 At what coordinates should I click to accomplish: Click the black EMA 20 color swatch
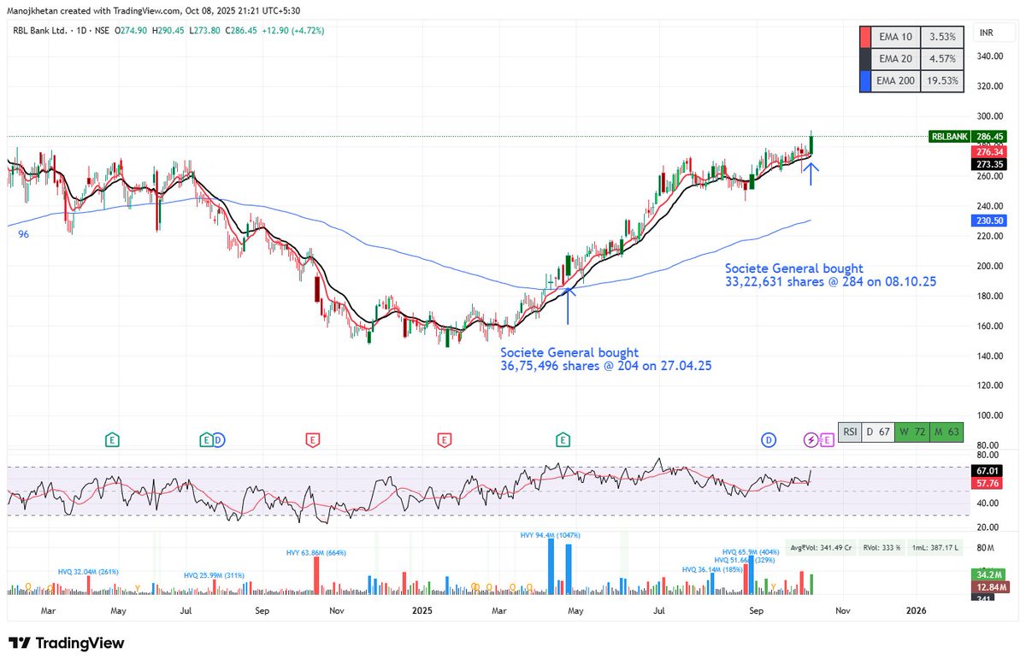[x=864, y=59]
